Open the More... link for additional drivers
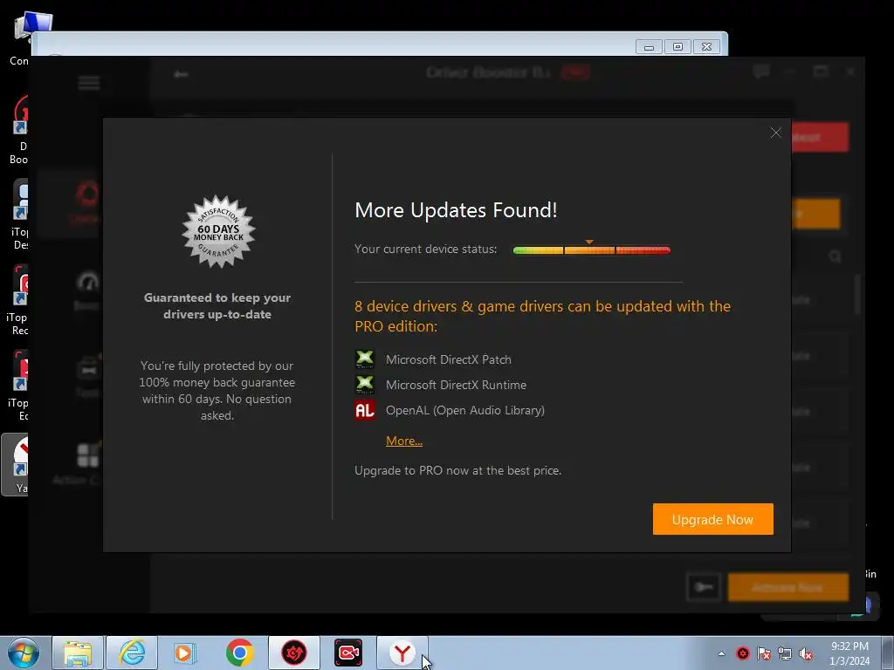Viewport: 894px width, 670px height. click(403, 441)
